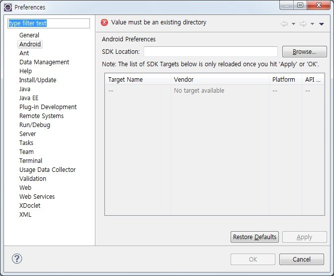Select Remote Systems category

click(42, 116)
